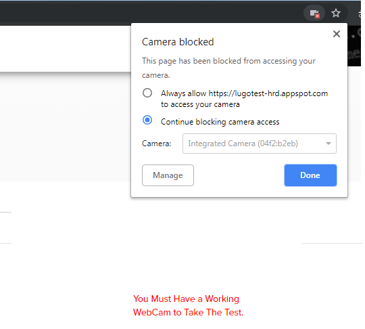
Task: Close the Camera blocked popup
Action: click(337, 34)
